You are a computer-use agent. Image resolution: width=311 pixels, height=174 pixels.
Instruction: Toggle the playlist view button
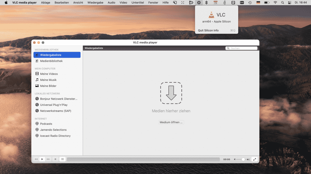(x=62, y=159)
